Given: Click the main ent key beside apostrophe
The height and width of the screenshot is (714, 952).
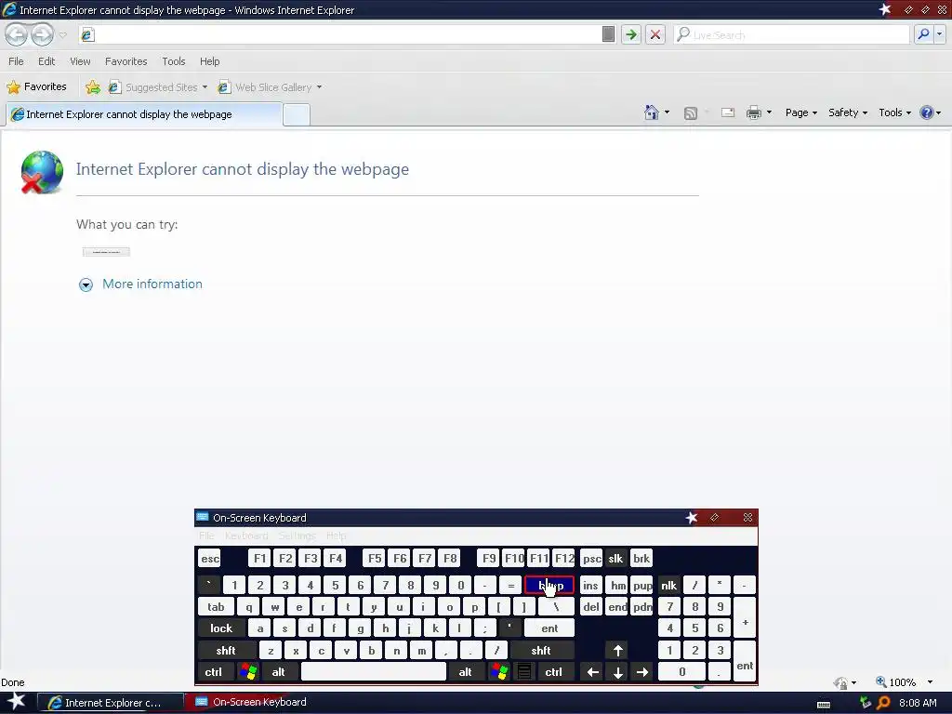Looking at the screenshot, I should coord(549,628).
